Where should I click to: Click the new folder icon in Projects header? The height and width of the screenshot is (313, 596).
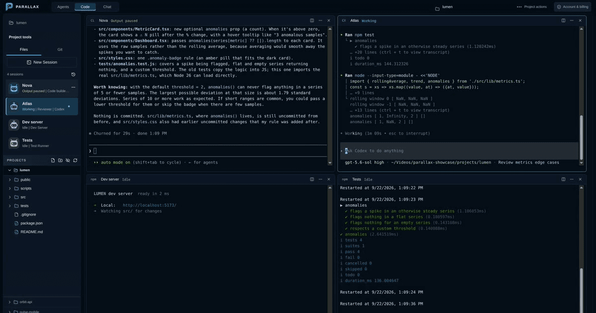tap(61, 160)
